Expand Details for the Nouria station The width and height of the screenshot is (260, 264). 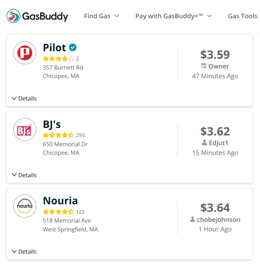(x=24, y=252)
